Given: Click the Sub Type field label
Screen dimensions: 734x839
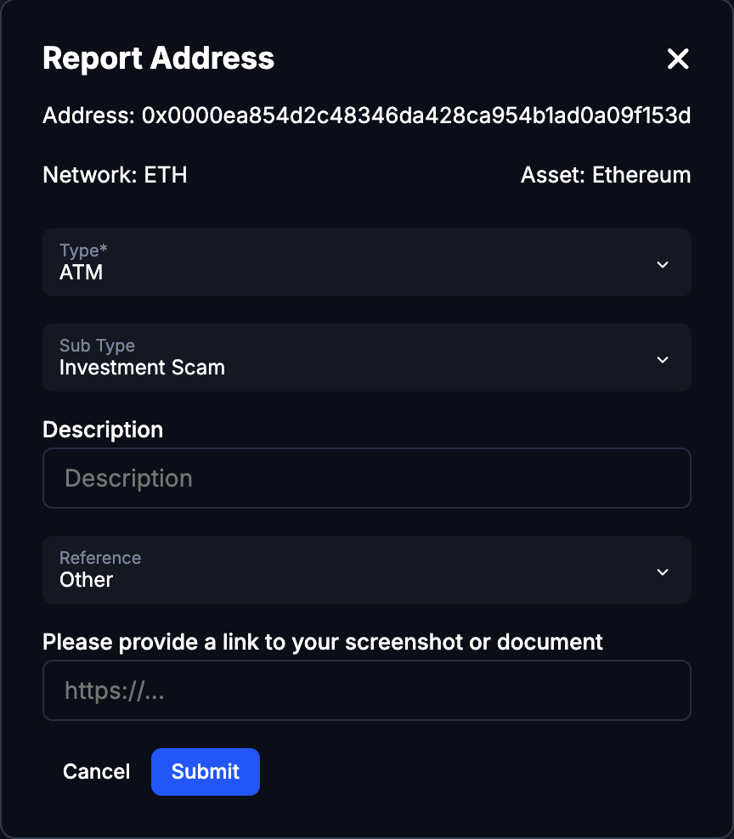Looking at the screenshot, I should coord(97,345).
